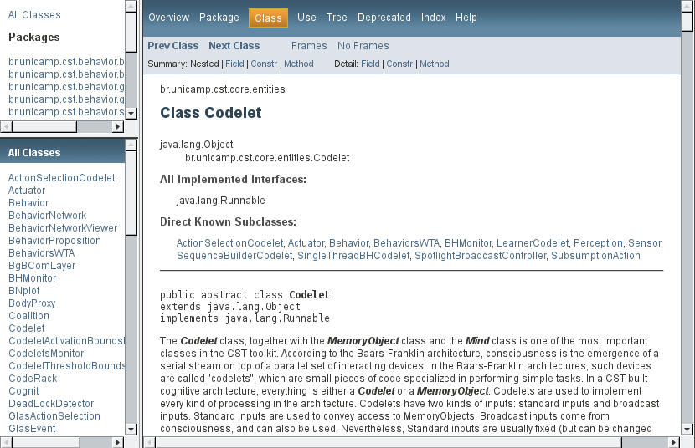Open the Overview navigation tab

[168, 18]
